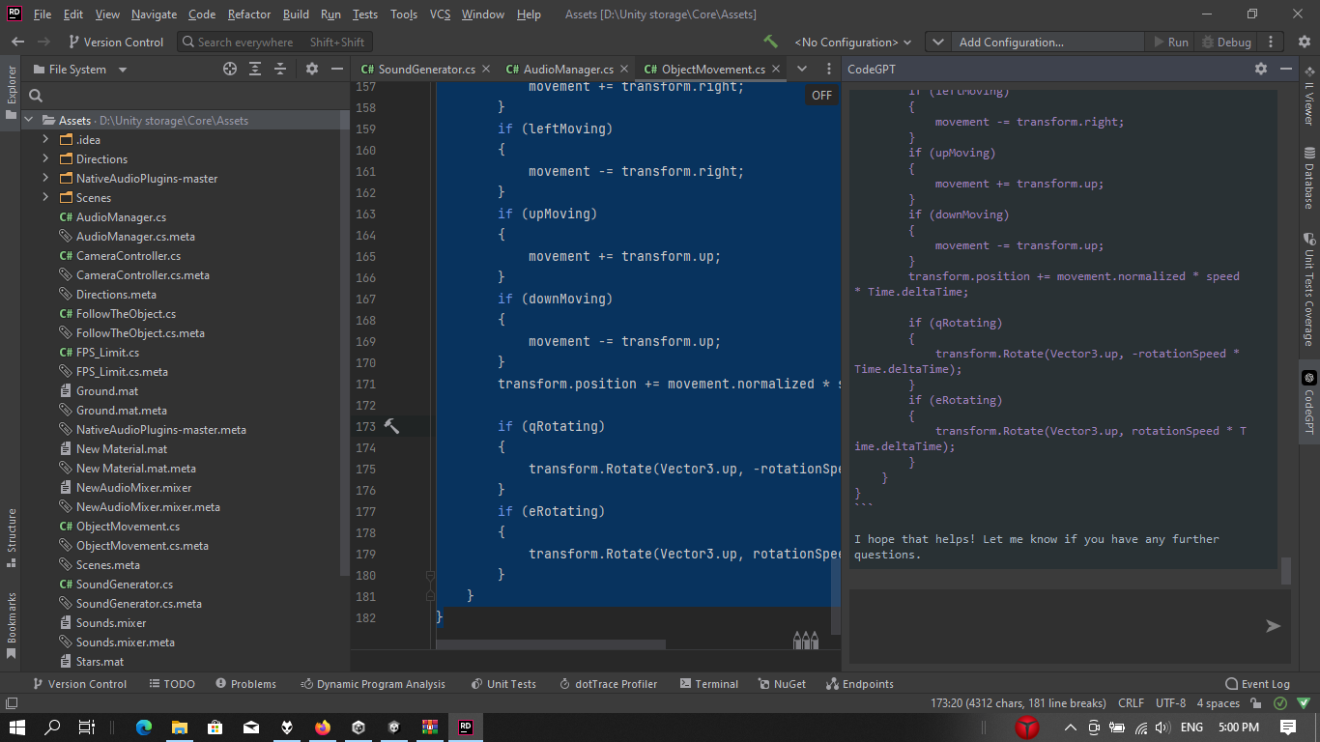Image resolution: width=1320 pixels, height=742 pixels.
Task: Click the Expand All icon in Explorer
Action: pos(255,69)
